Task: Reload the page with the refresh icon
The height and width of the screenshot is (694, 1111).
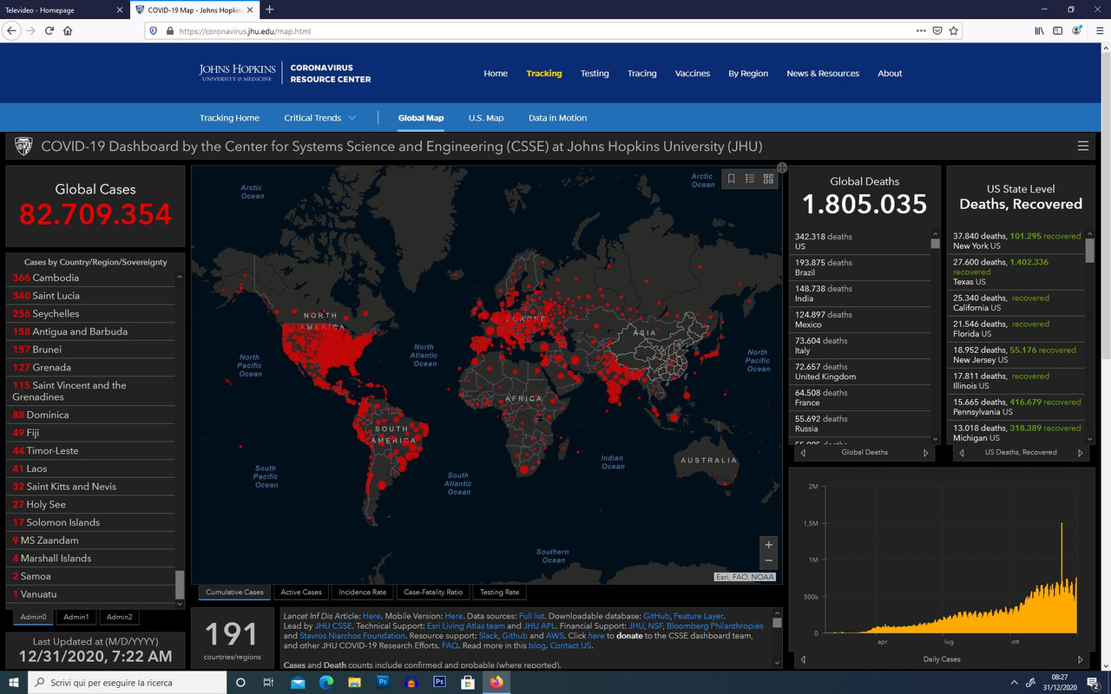Action: coord(49,30)
